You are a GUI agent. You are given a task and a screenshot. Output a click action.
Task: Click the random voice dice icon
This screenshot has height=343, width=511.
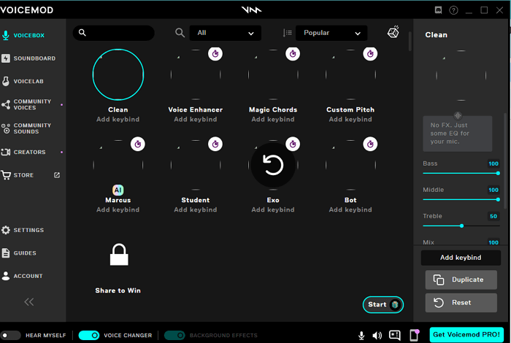393,32
